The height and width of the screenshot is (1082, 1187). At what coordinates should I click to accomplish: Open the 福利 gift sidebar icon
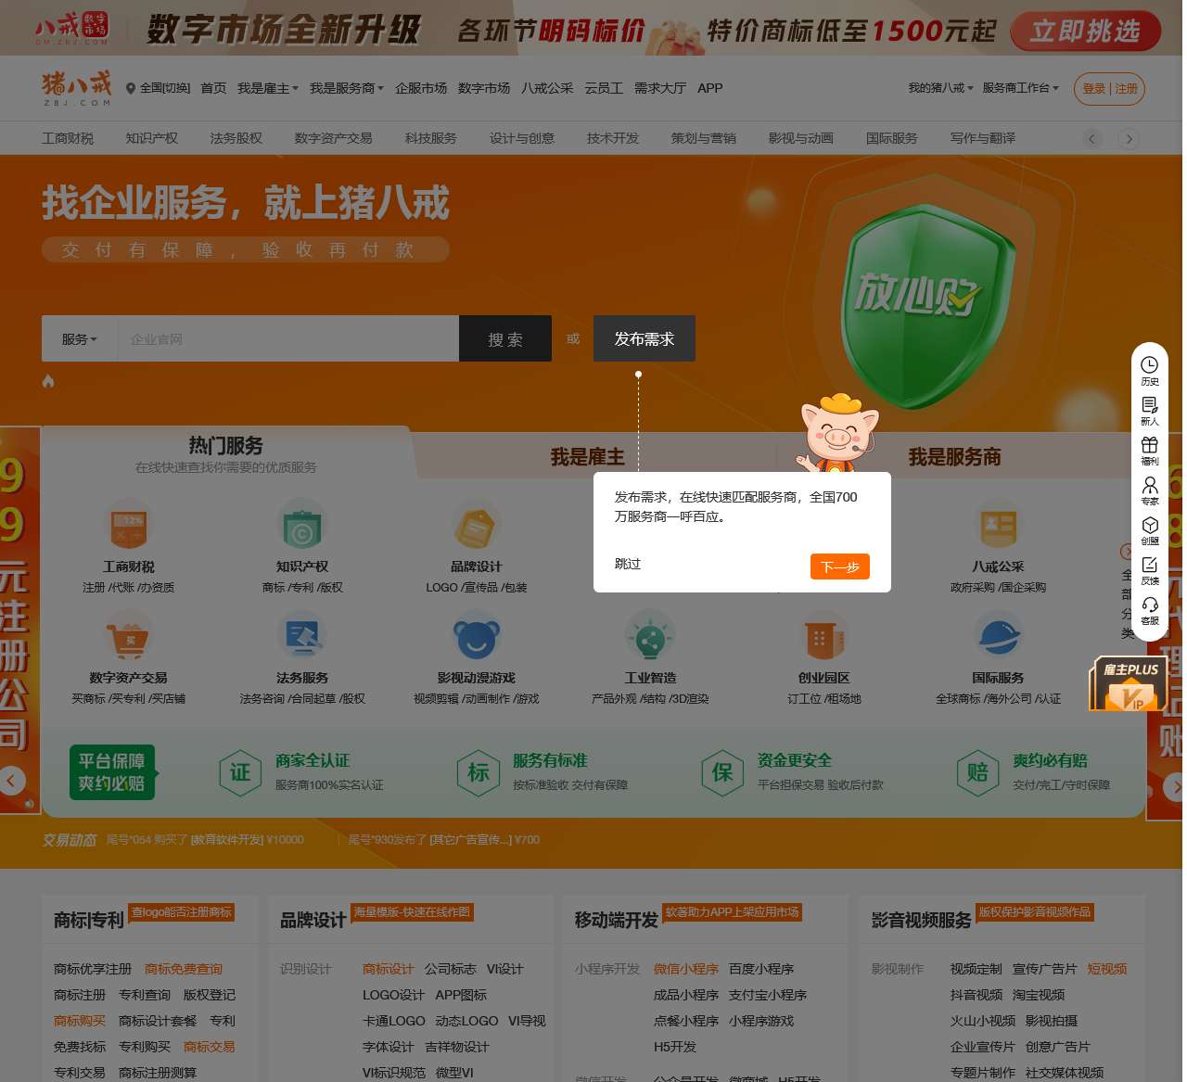[x=1149, y=451]
